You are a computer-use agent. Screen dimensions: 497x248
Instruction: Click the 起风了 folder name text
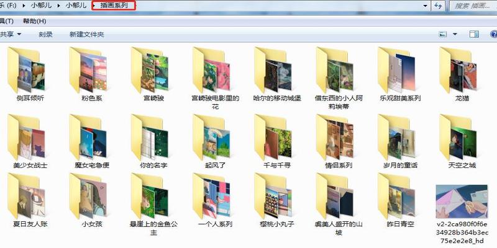(215, 165)
